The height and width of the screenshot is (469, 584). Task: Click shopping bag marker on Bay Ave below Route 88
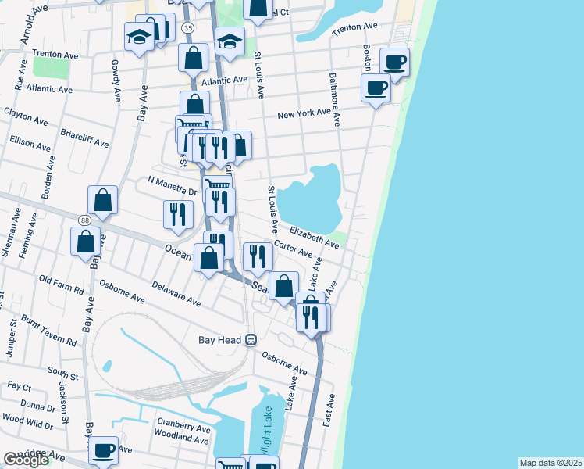(85, 242)
